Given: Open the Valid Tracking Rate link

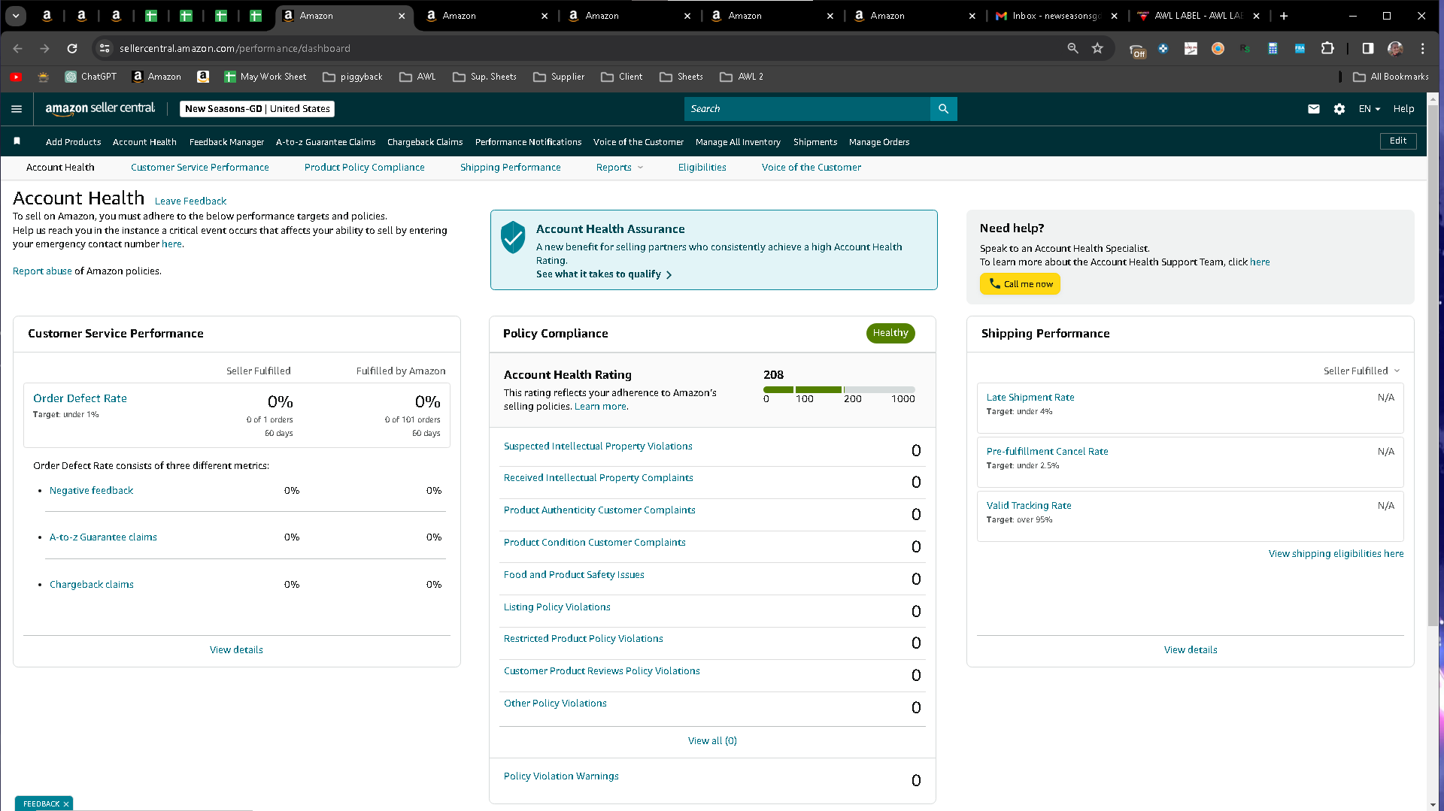Looking at the screenshot, I should pyautogui.click(x=1029, y=506).
